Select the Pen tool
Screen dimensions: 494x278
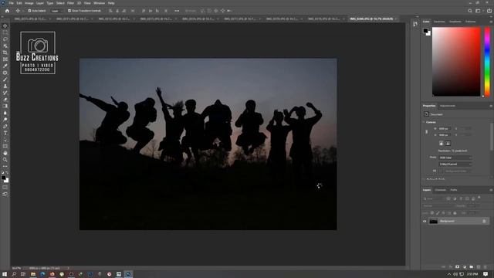[5, 126]
